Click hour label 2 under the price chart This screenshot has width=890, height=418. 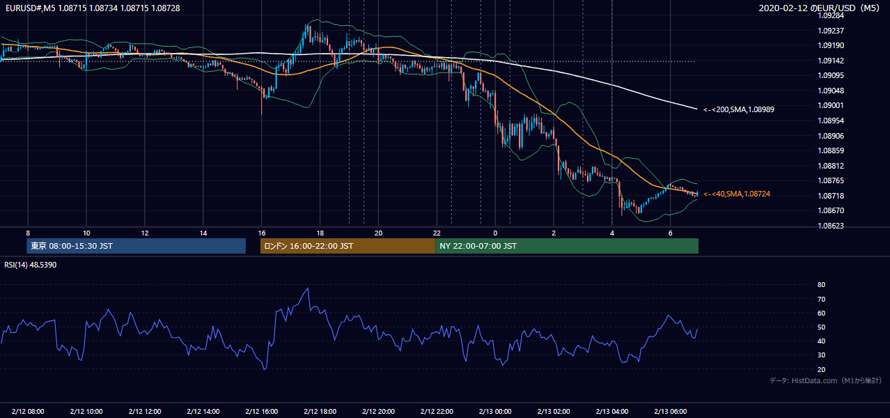tap(554, 233)
